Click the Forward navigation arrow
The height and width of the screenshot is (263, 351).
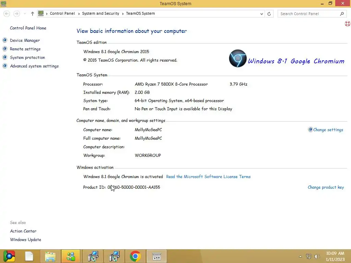(16, 14)
